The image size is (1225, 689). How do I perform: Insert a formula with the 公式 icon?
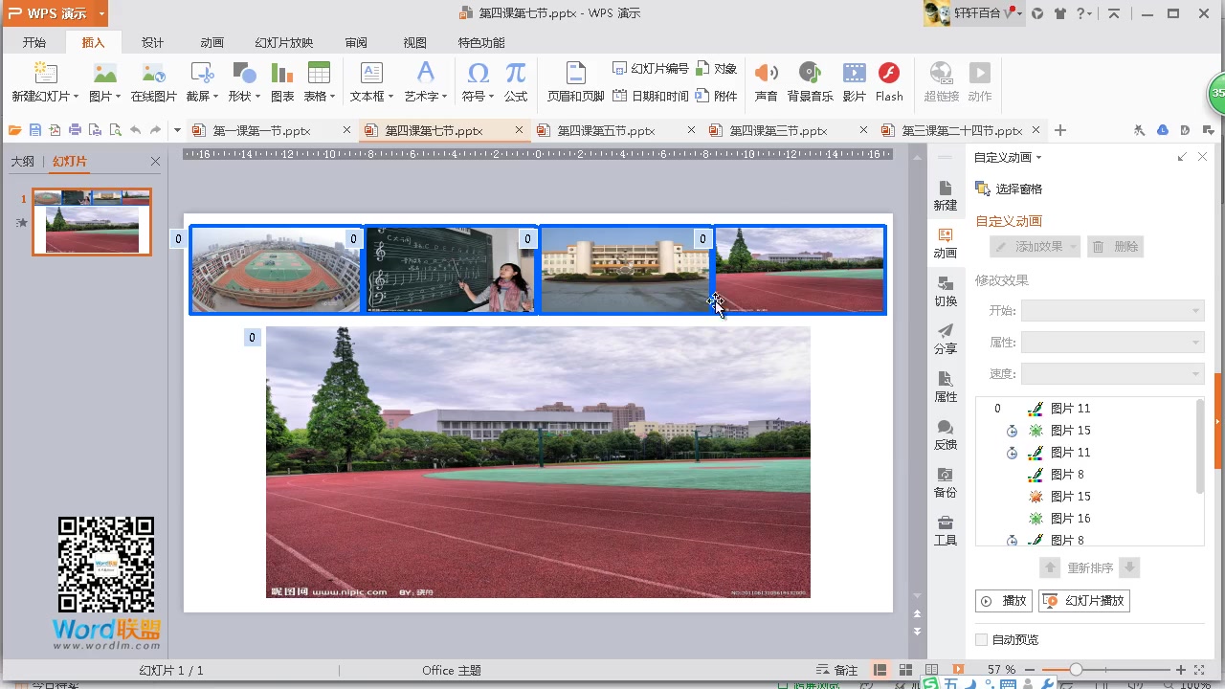click(516, 74)
